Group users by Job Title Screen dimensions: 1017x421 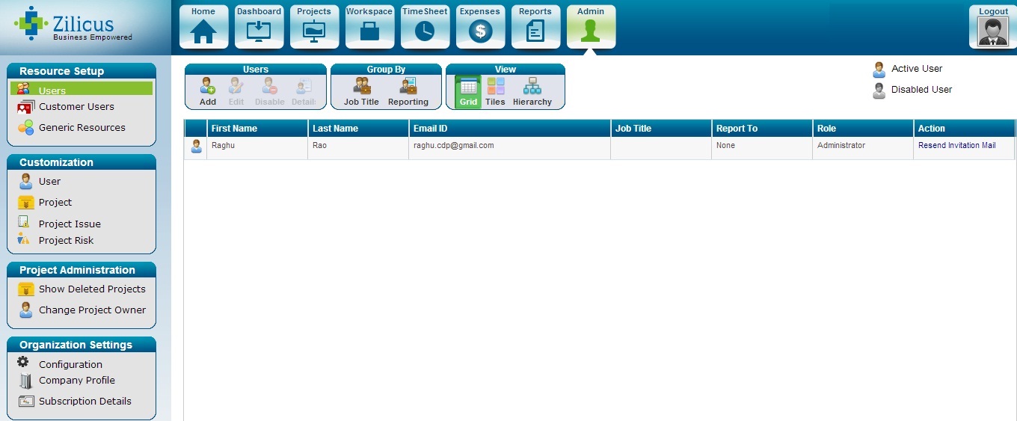(361, 91)
